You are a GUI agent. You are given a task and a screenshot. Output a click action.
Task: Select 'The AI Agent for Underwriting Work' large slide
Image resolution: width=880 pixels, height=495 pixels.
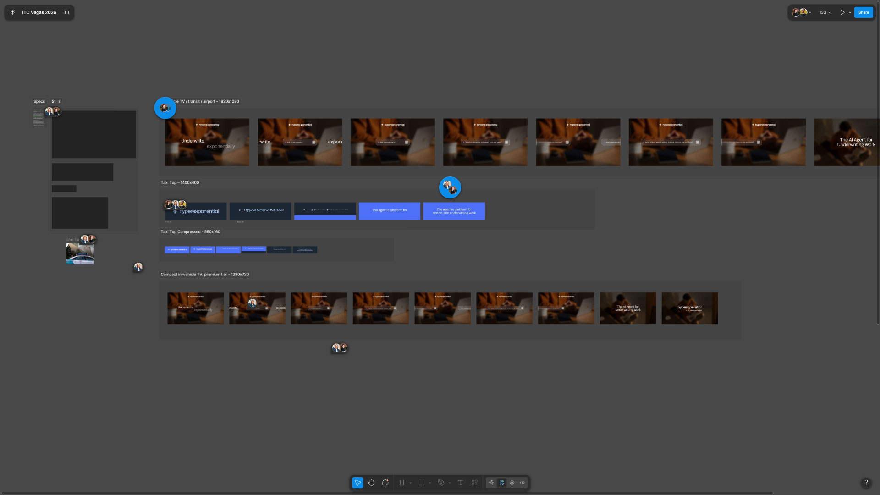pos(847,142)
